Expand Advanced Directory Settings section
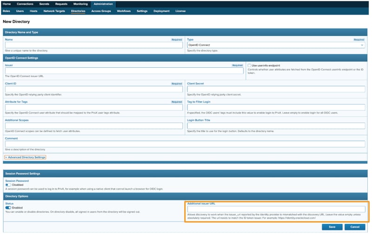The image size is (372, 234). coord(26,157)
